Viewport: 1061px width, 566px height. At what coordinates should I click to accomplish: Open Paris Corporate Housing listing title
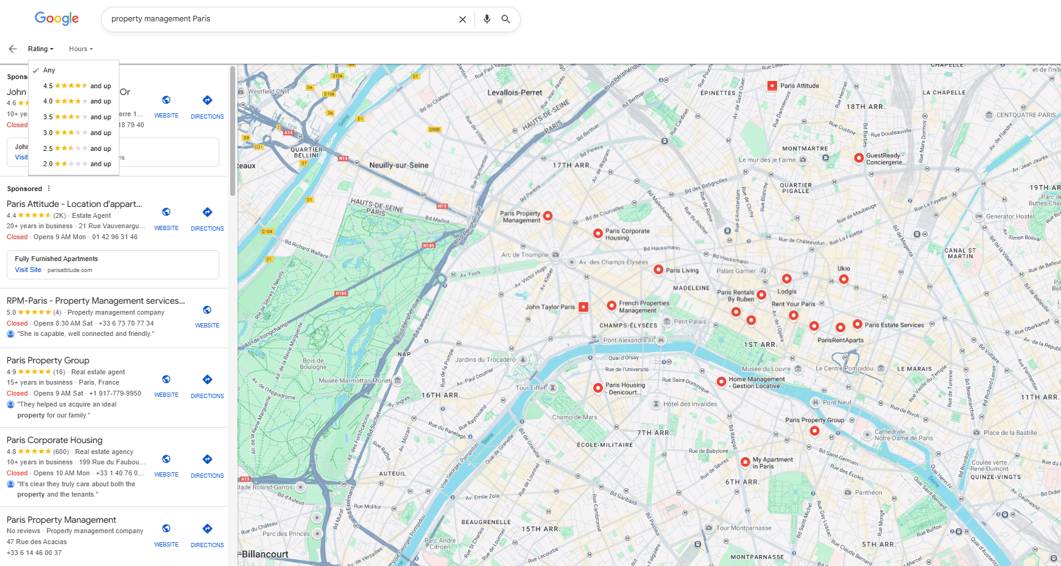pos(55,440)
